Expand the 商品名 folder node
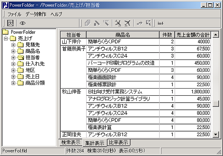 click(13, 51)
